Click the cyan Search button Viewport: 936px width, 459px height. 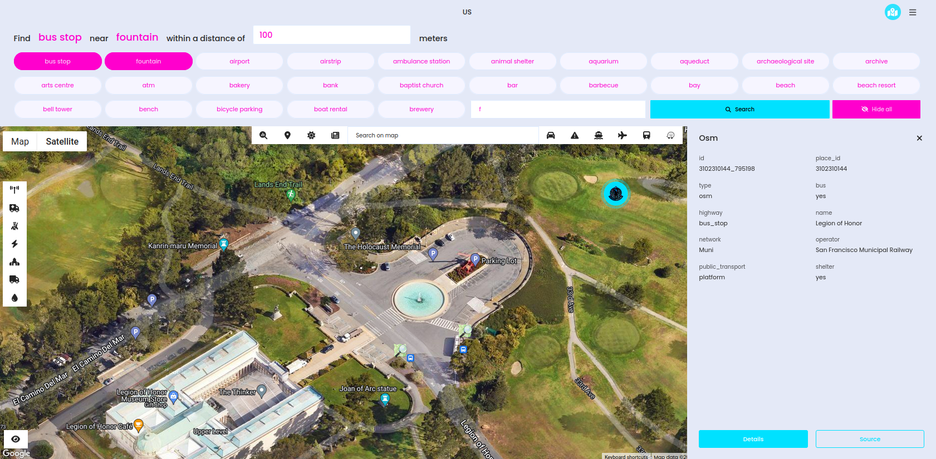pyautogui.click(x=740, y=109)
